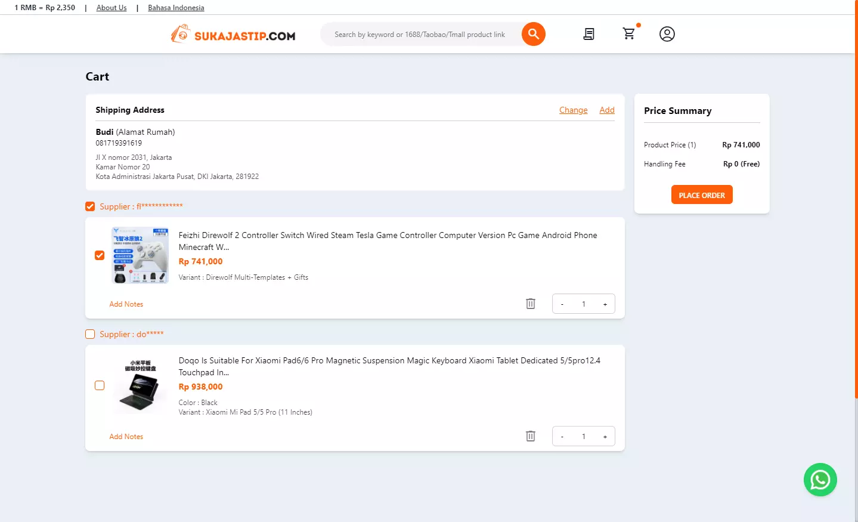This screenshot has width=858, height=522.
Task: Delete the Doqo keyboard item via trash icon
Action: [x=531, y=436]
